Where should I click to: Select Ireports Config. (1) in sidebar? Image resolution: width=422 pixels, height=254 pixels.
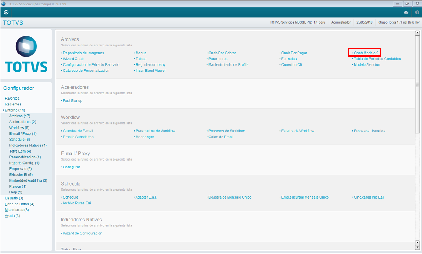click(24, 163)
